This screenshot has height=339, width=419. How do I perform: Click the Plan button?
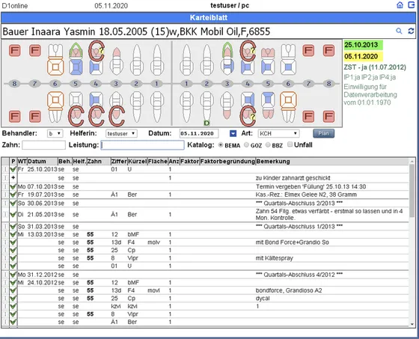click(x=323, y=133)
